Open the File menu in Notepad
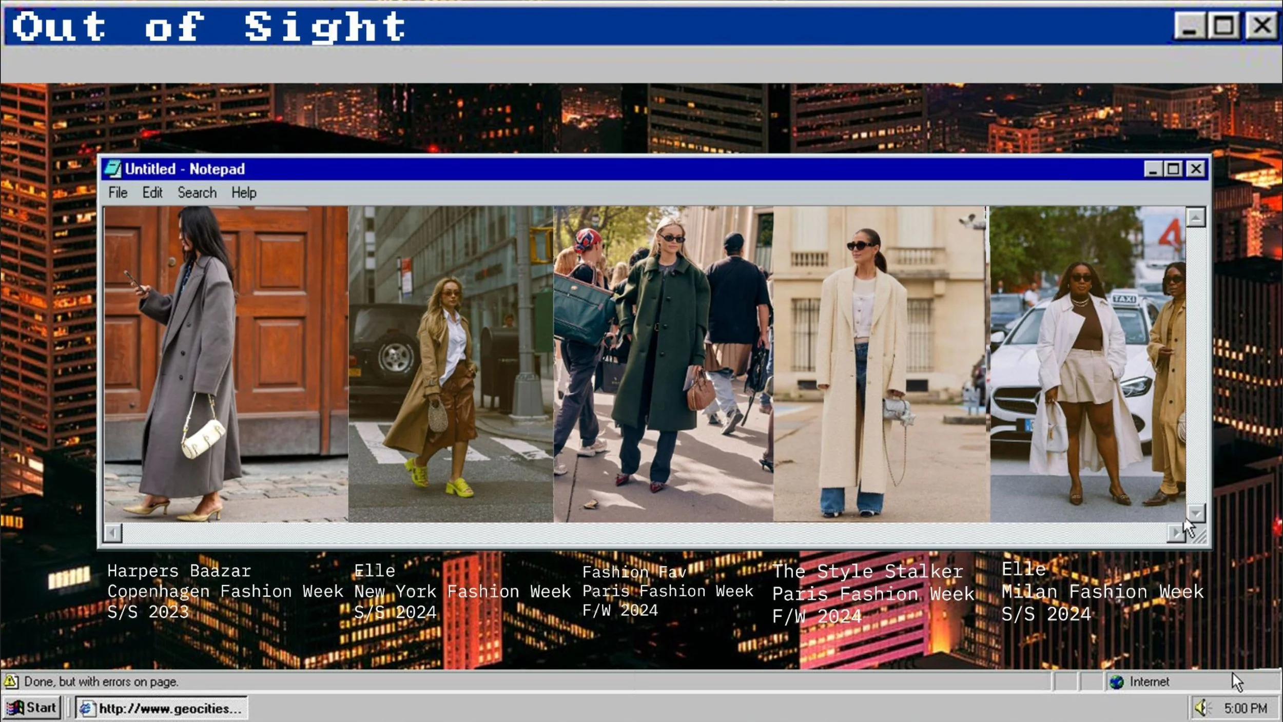Viewport: 1283px width, 722px height. tap(118, 193)
